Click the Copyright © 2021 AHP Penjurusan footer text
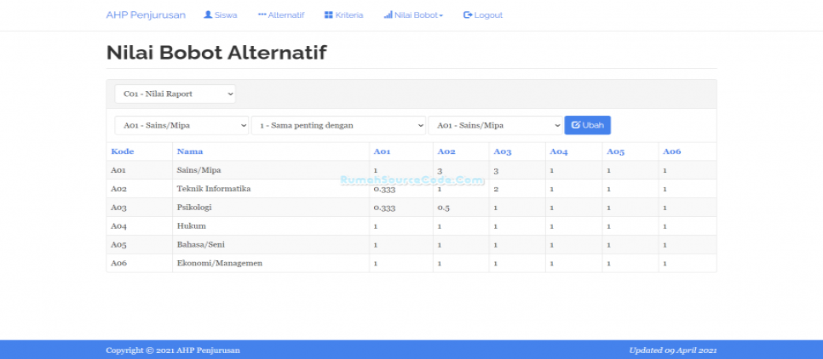 click(173, 350)
